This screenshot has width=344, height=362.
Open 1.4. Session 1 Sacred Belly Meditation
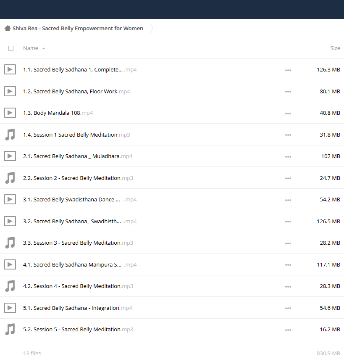(x=76, y=135)
